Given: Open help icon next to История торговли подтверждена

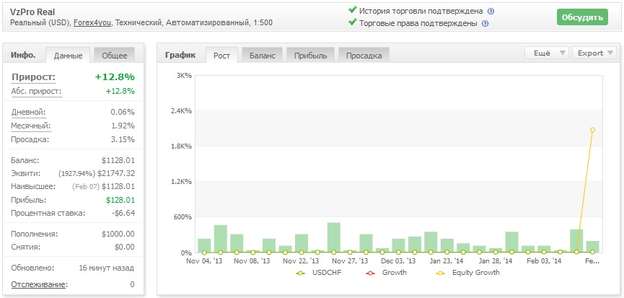Looking at the screenshot, I should pos(491,11).
